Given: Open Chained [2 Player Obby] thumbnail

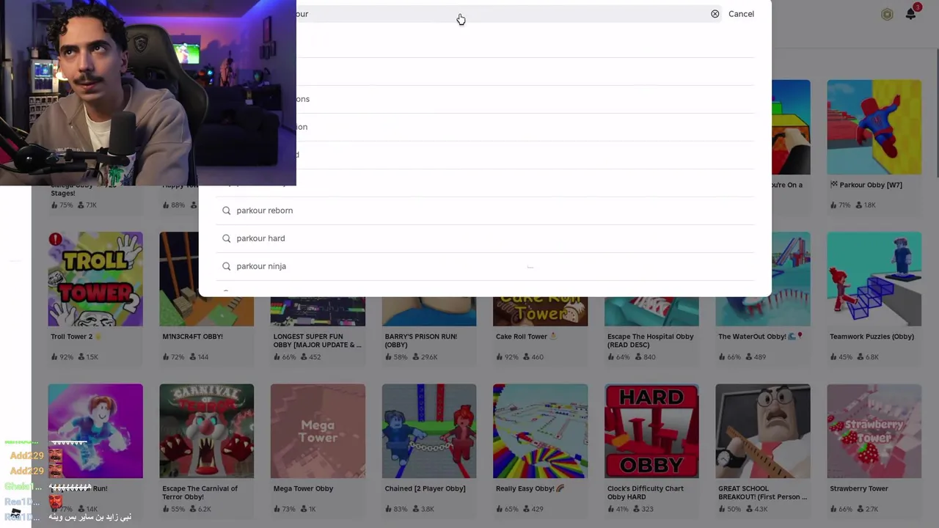Looking at the screenshot, I should (429, 431).
